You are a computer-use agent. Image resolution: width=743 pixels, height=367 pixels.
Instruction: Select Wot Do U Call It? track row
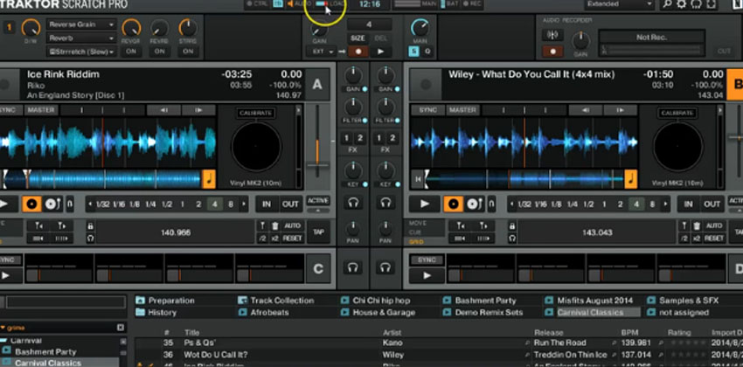[x=438, y=355]
